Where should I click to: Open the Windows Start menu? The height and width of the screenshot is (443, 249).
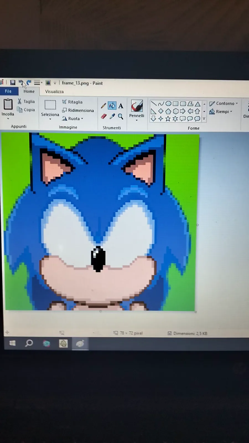tap(12, 343)
